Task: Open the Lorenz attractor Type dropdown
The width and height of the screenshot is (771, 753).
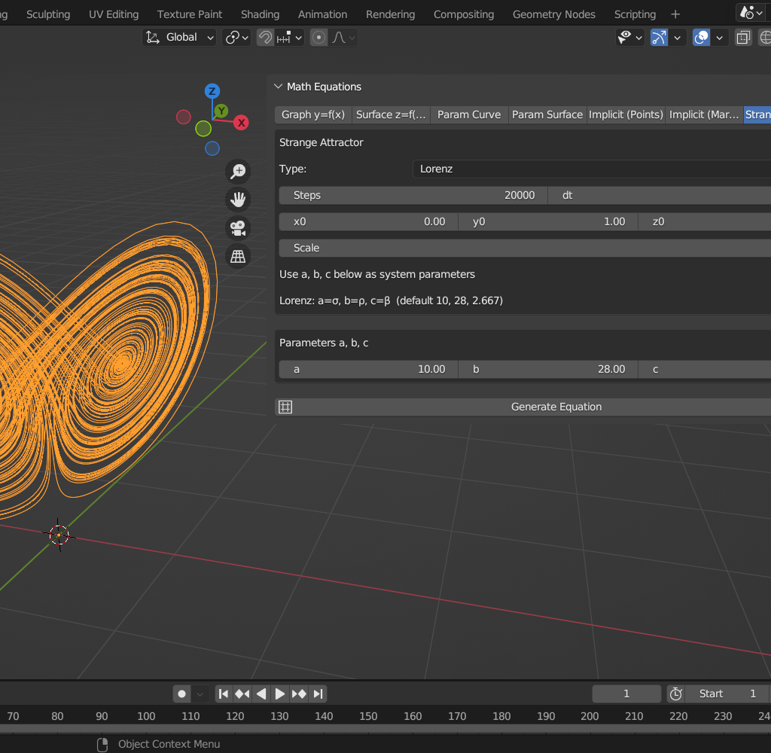Action: [591, 169]
